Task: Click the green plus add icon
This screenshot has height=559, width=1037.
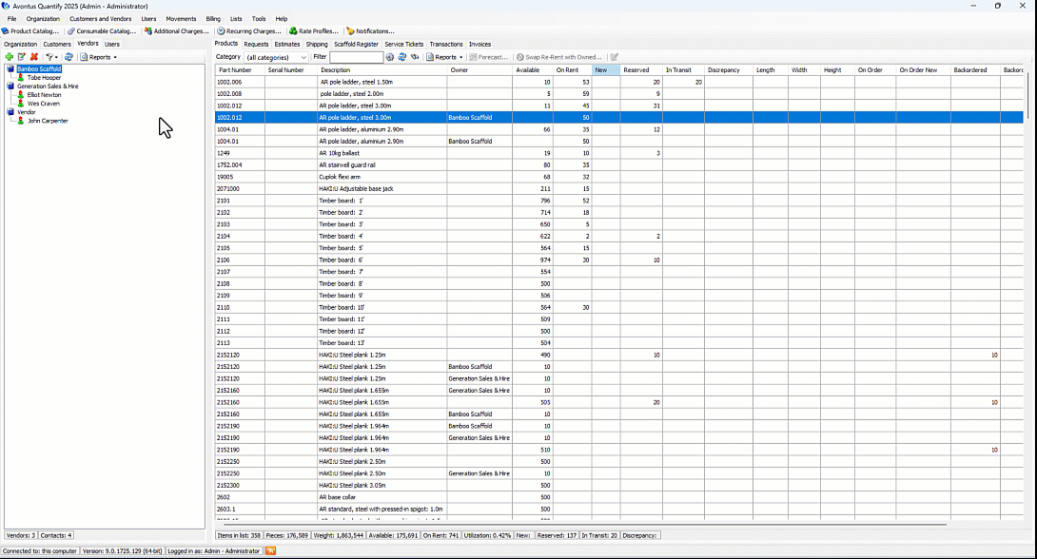Action: pos(10,57)
